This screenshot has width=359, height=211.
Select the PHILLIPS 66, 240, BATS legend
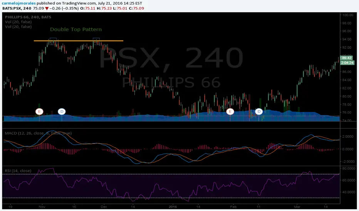(28, 17)
